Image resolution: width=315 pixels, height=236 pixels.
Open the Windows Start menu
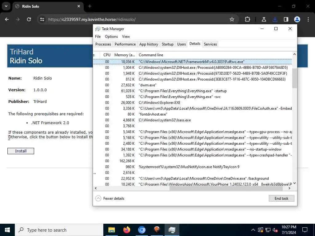7,230
